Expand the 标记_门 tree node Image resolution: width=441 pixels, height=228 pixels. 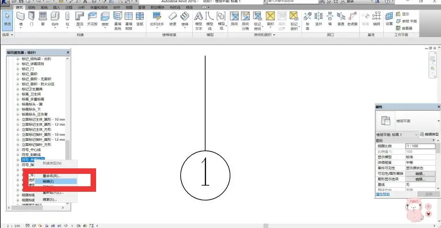(x=18, y=69)
